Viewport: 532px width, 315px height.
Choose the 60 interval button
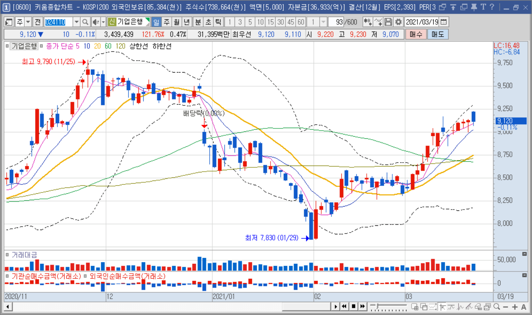(301, 22)
